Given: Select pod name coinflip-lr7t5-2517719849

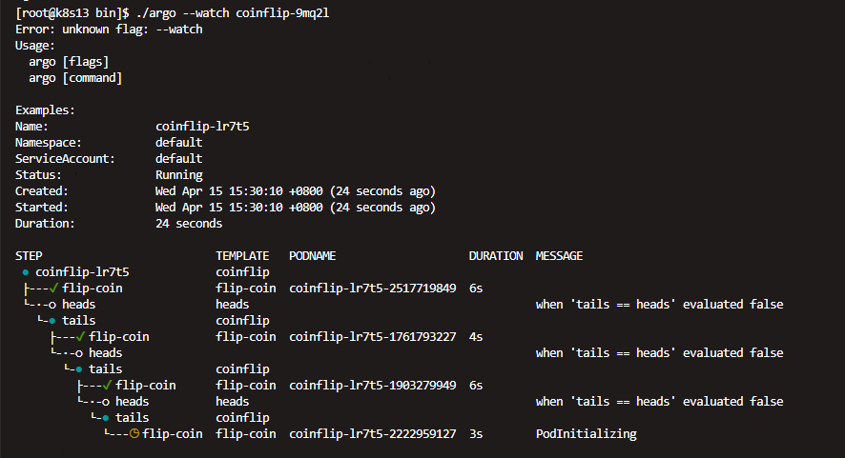Looking at the screenshot, I should 372,289.
